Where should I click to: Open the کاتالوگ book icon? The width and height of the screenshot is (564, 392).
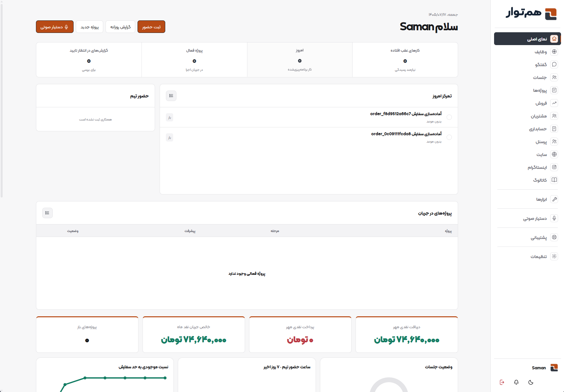(554, 180)
